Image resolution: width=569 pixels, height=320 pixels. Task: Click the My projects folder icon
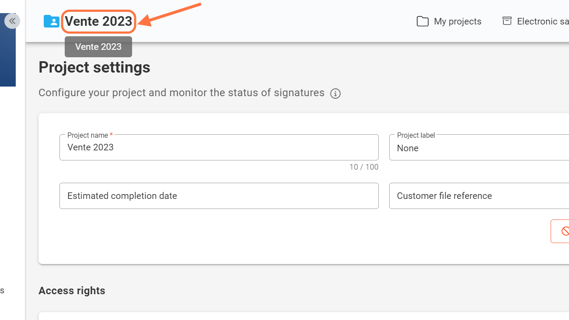pos(422,21)
